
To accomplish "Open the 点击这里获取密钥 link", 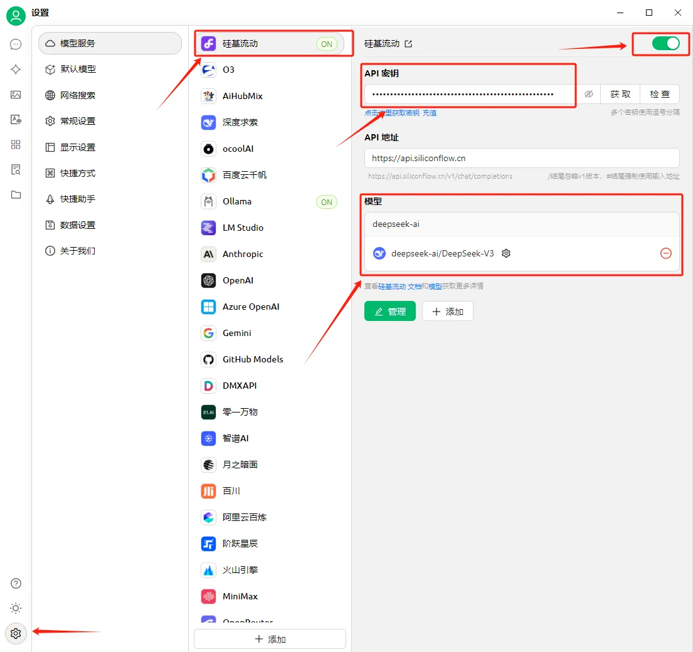I will [x=391, y=113].
